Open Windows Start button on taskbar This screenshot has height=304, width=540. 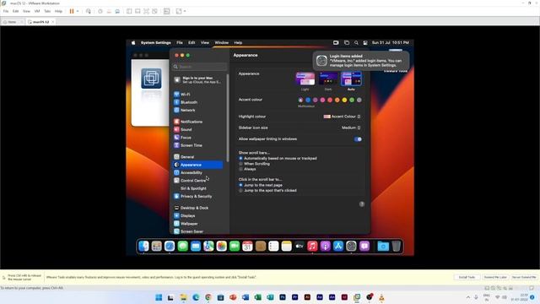[159, 297]
